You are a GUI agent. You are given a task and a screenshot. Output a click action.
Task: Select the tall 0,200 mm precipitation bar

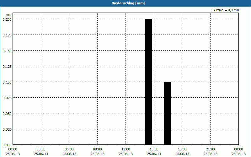point(148,82)
